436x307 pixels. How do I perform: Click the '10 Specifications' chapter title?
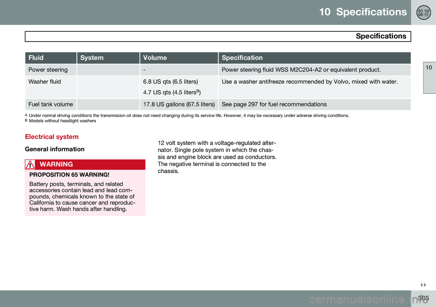pos(363,12)
